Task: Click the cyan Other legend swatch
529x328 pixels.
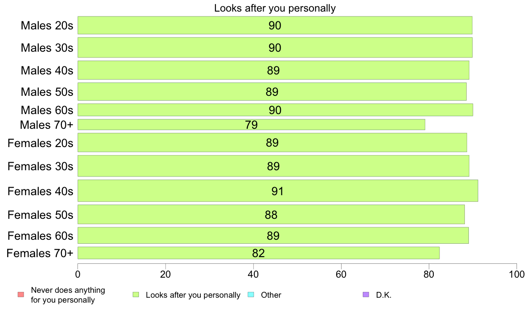Action: tap(251, 295)
